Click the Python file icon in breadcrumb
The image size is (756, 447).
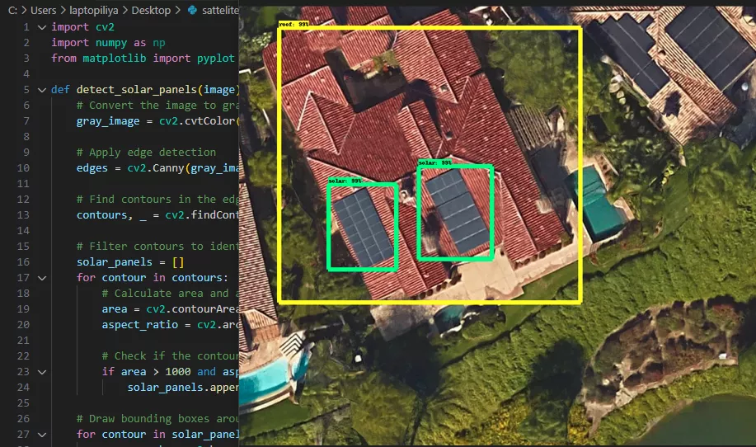click(x=193, y=11)
